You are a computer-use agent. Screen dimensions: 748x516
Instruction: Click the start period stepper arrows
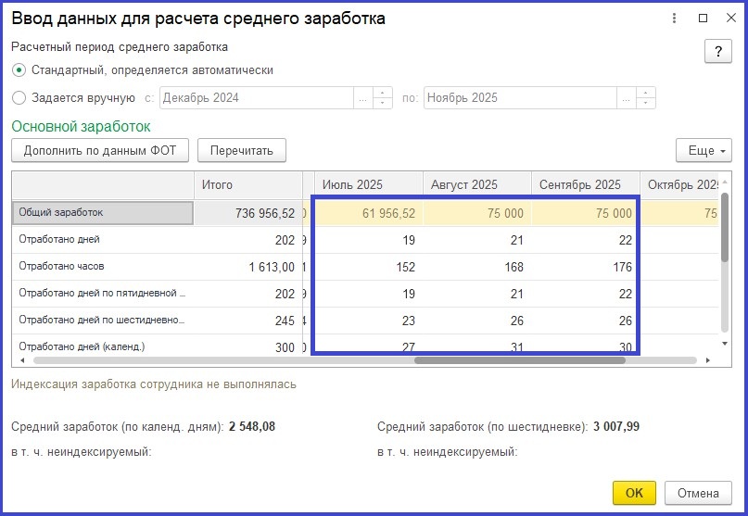[383, 98]
